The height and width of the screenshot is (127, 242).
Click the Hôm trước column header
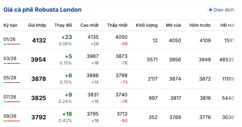point(200,25)
